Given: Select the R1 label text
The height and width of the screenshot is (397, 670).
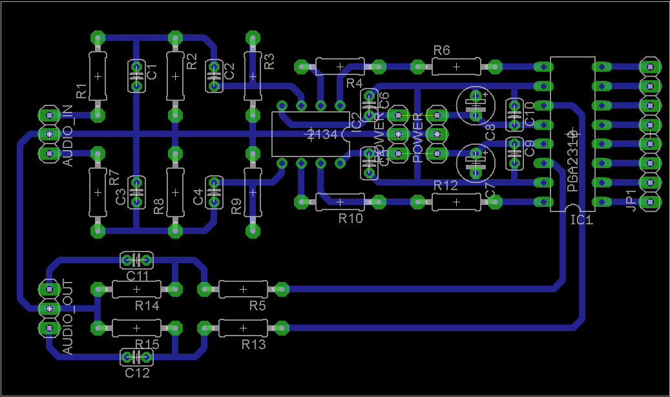Looking at the screenshot, I should click(x=81, y=91).
